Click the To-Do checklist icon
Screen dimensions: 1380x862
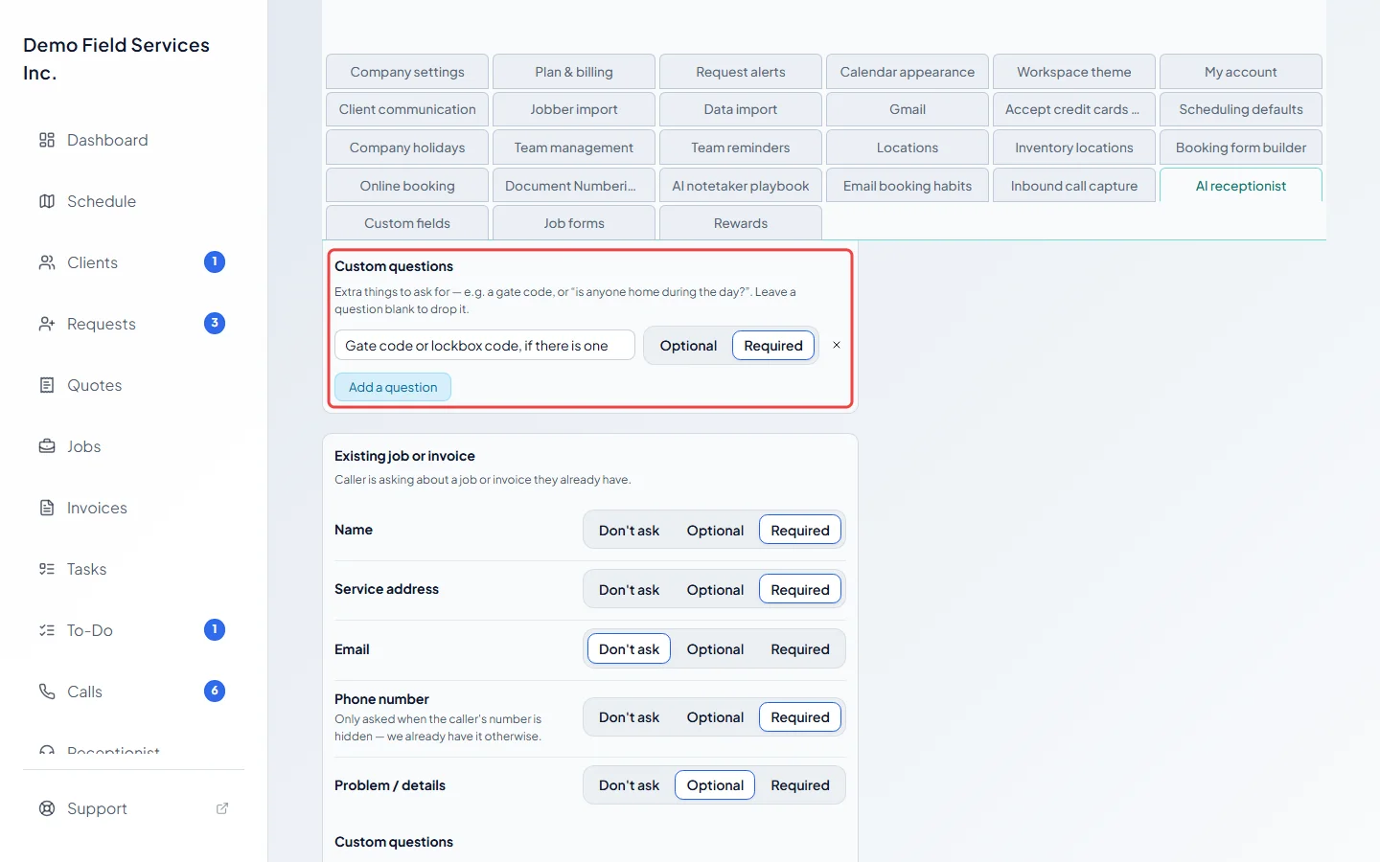click(x=47, y=630)
